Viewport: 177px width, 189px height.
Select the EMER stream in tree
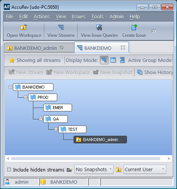(x=58, y=108)
